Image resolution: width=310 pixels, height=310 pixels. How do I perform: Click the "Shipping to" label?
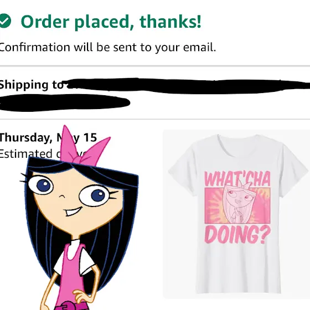[31, 85]
